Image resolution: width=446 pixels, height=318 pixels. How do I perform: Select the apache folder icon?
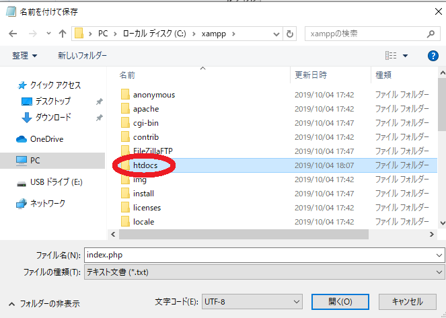pyautogui.click(x=125, y=108)
